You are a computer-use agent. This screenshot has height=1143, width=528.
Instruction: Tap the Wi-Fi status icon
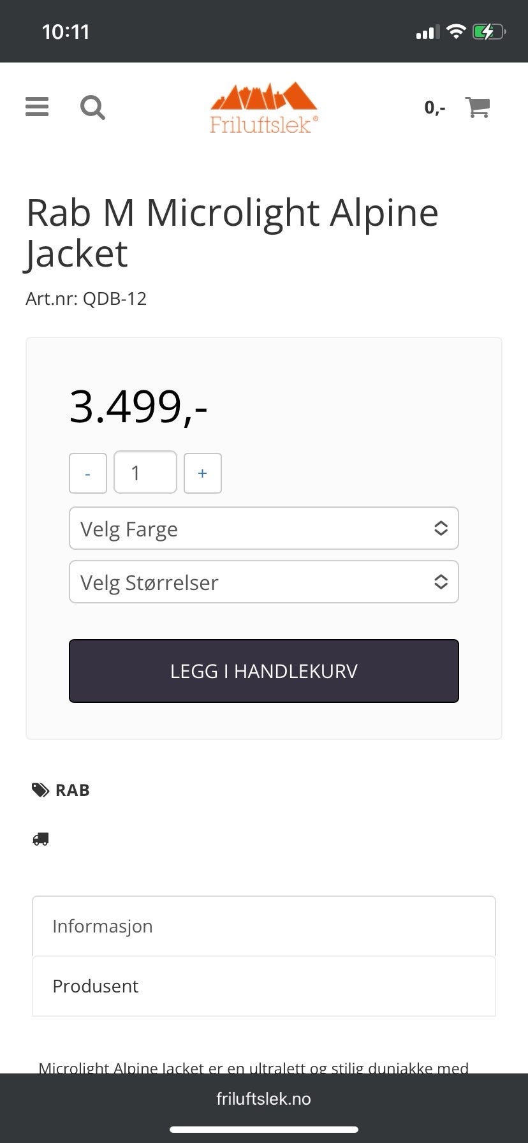point(456,31)
